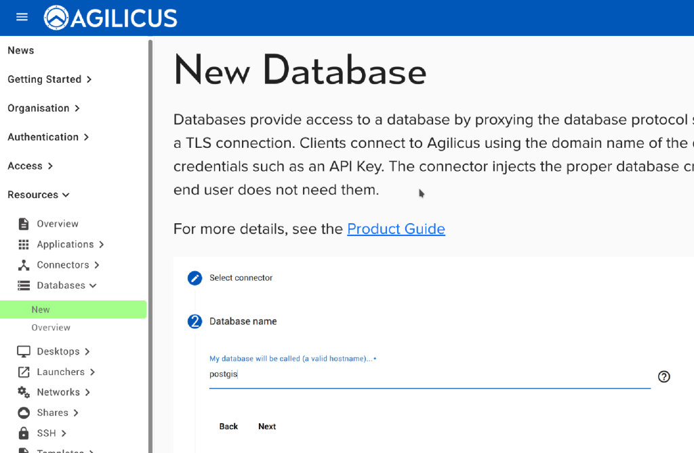Click the Back button
694x453 pixels.
[x=228, y=427]
